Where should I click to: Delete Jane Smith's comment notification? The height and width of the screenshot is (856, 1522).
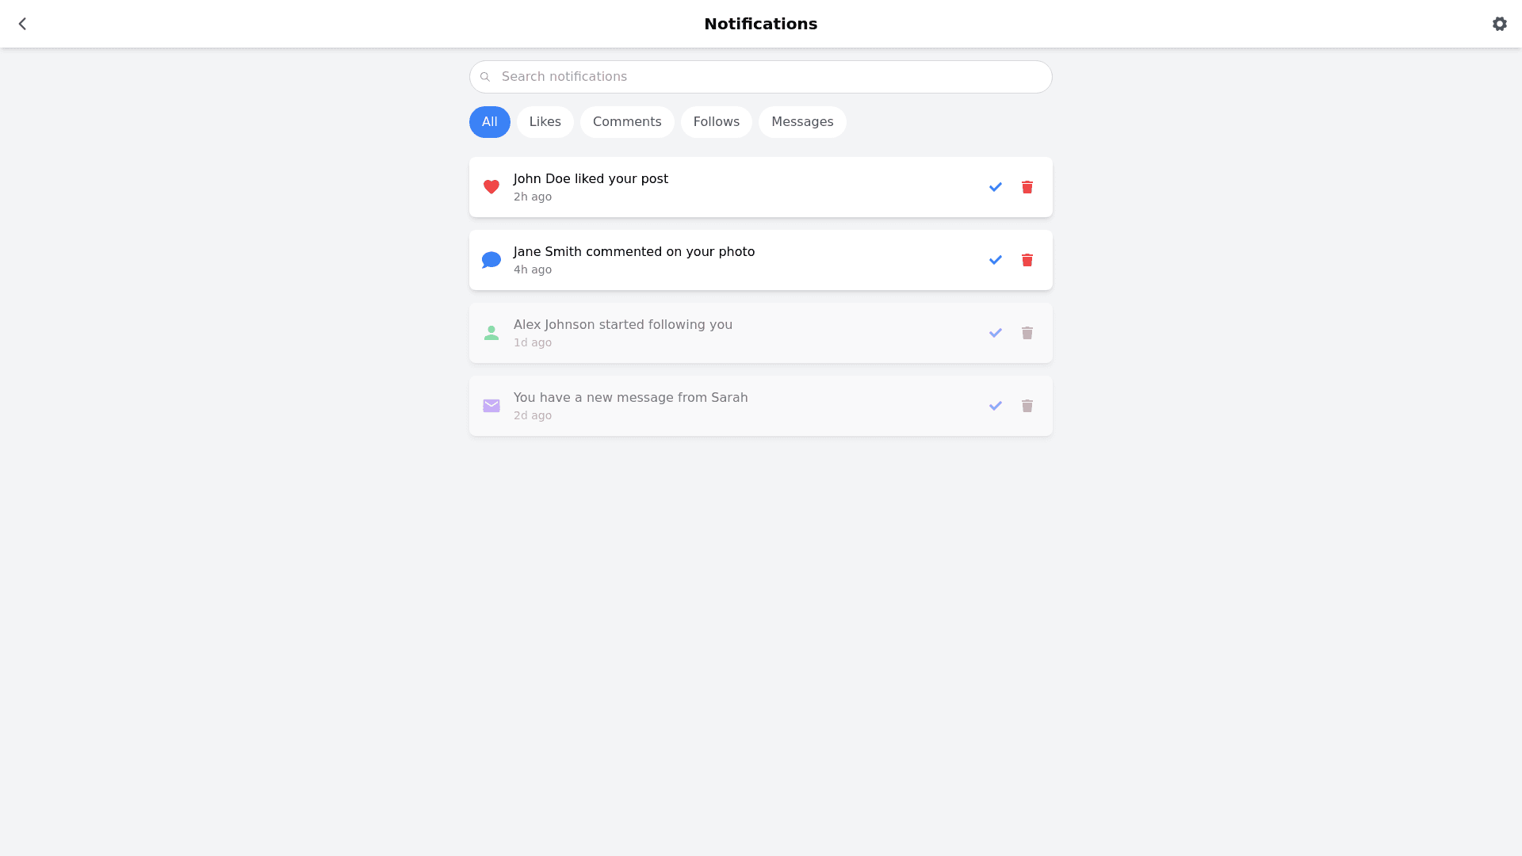[x=1027, y=260]
